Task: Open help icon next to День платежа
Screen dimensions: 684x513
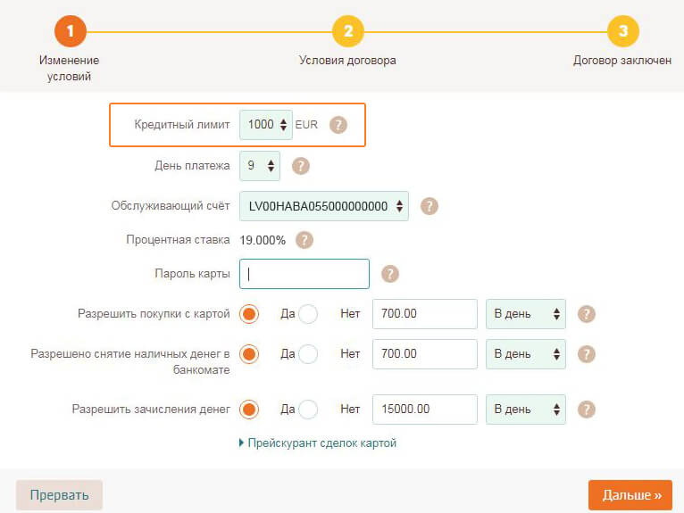Action: [x=301, y=166]
